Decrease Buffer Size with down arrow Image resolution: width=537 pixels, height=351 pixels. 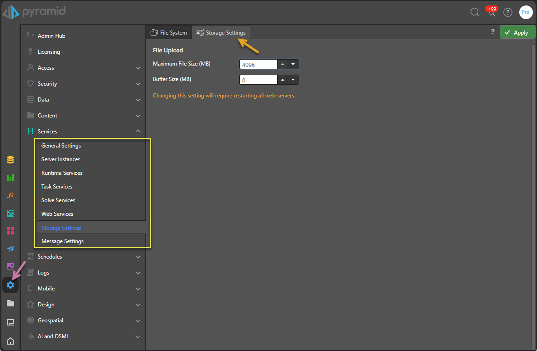(x=293, y=80)
